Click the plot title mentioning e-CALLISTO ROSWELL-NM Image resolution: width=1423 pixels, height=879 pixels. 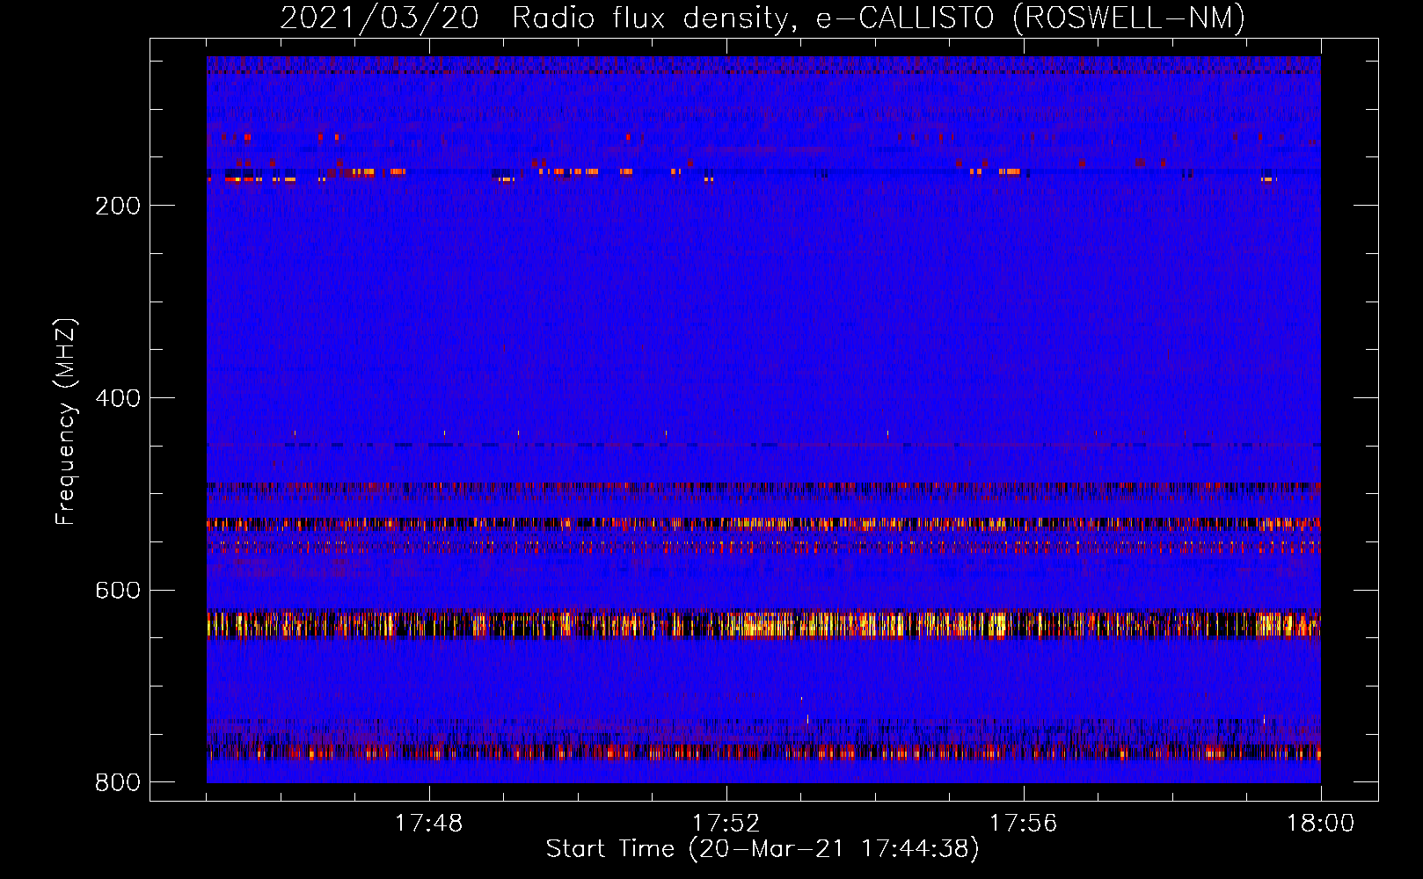[x=763, y=18]
